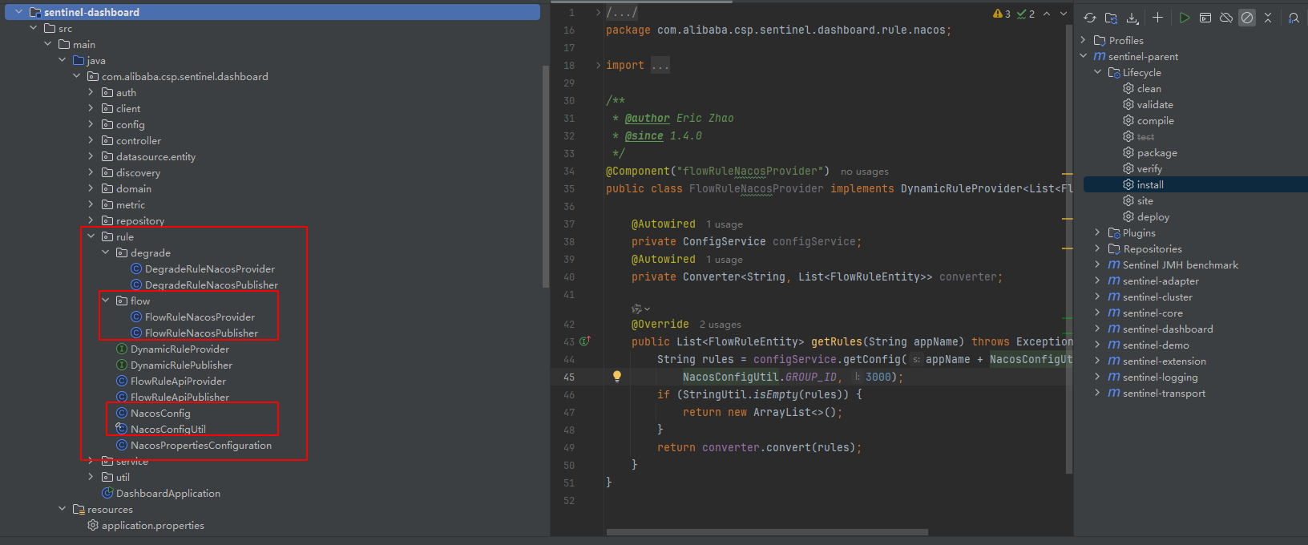Click the code author inlay hint icon
This screenshot has width=1308, height=545.
tap(638, 309)
